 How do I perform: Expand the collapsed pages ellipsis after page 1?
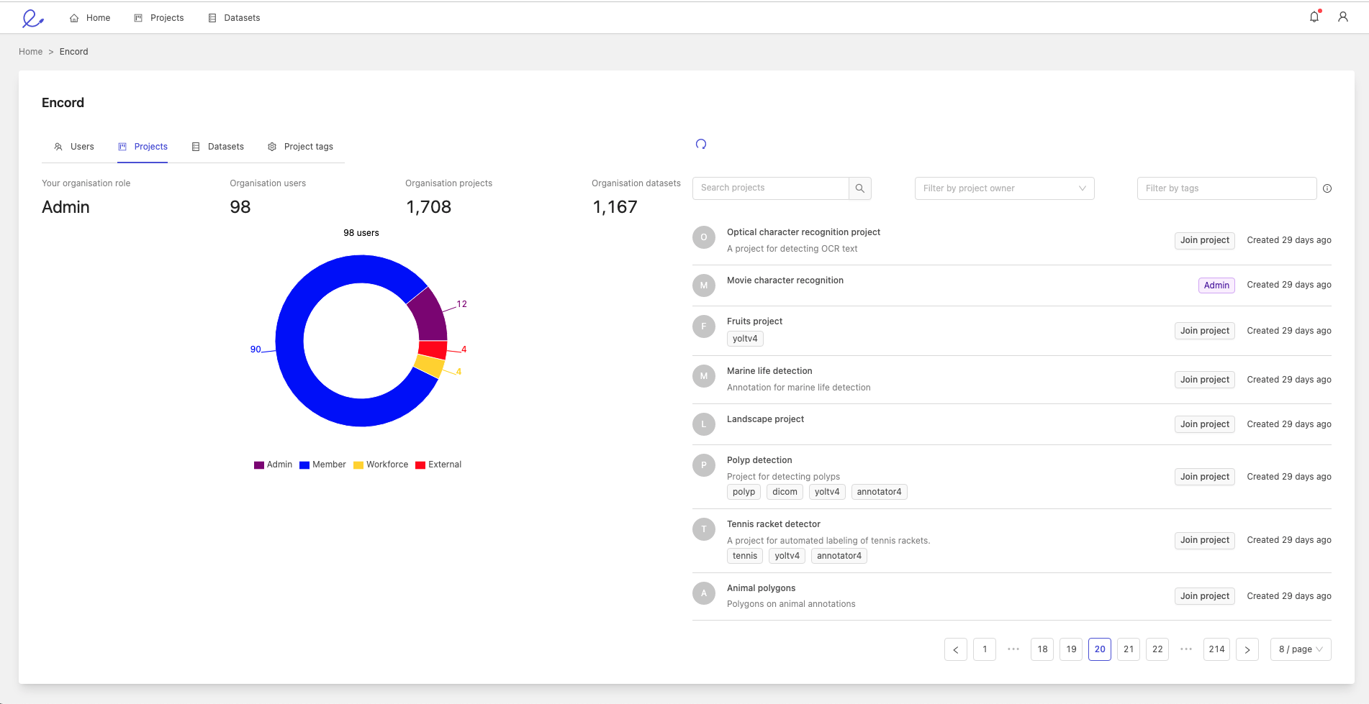[1013, 649]
